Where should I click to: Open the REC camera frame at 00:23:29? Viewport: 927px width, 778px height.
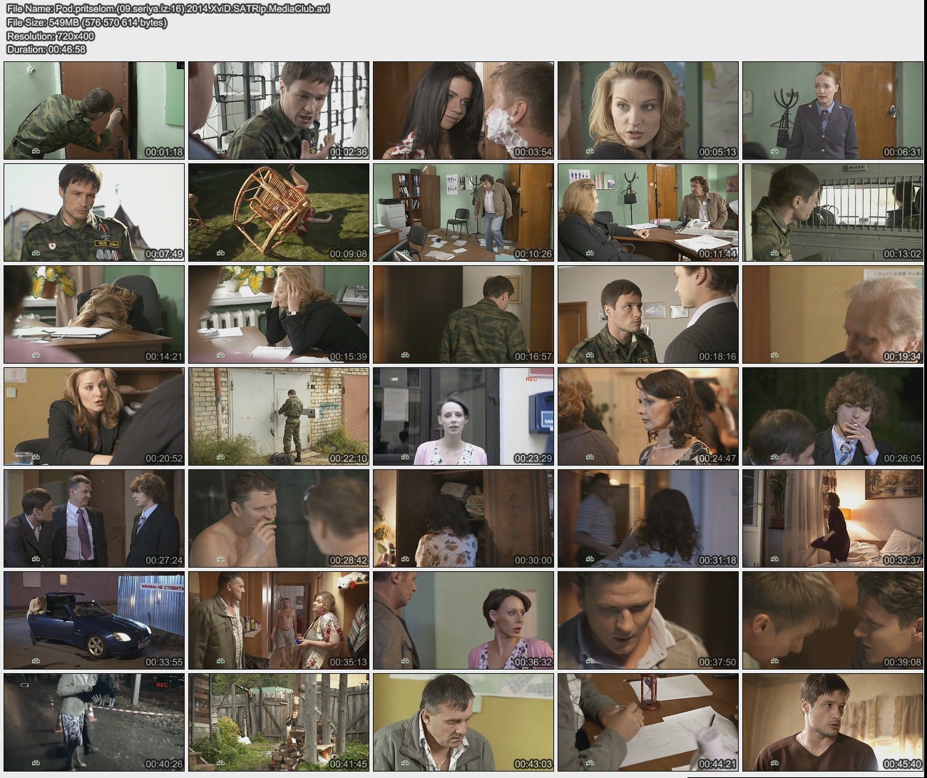(463, 416)
